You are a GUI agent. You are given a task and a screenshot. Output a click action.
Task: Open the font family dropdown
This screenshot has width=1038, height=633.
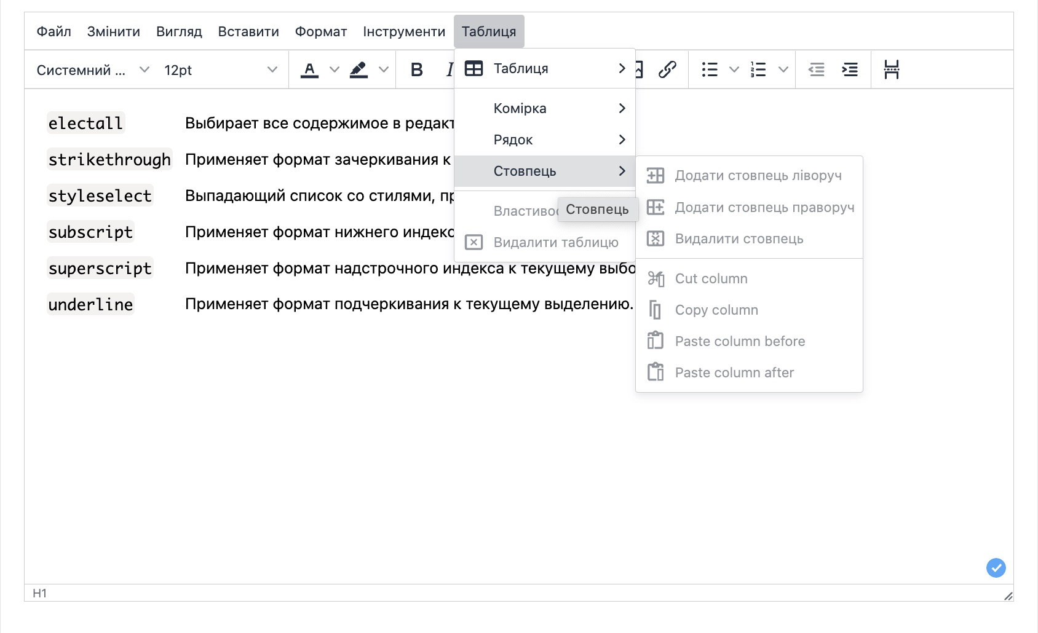(x=92, y=70)
